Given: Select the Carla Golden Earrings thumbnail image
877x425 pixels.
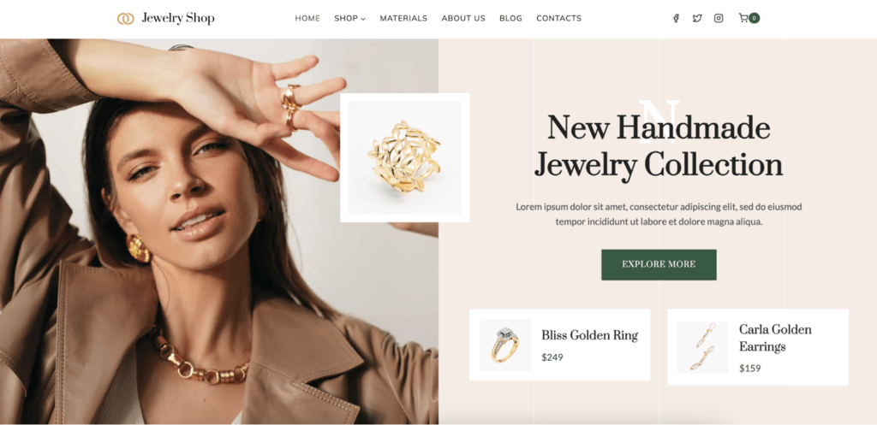Looking at the screenshot, I should (703, 347).
